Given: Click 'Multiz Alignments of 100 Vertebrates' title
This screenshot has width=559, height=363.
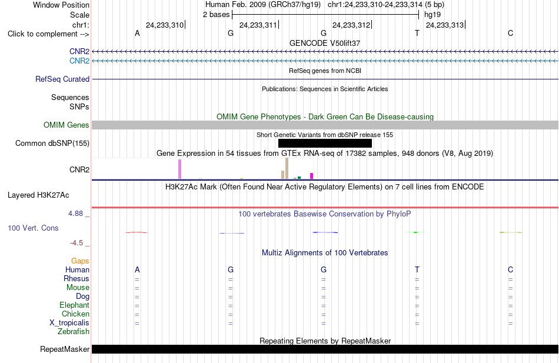Looking at the screenshot, I should coord(325,253).
